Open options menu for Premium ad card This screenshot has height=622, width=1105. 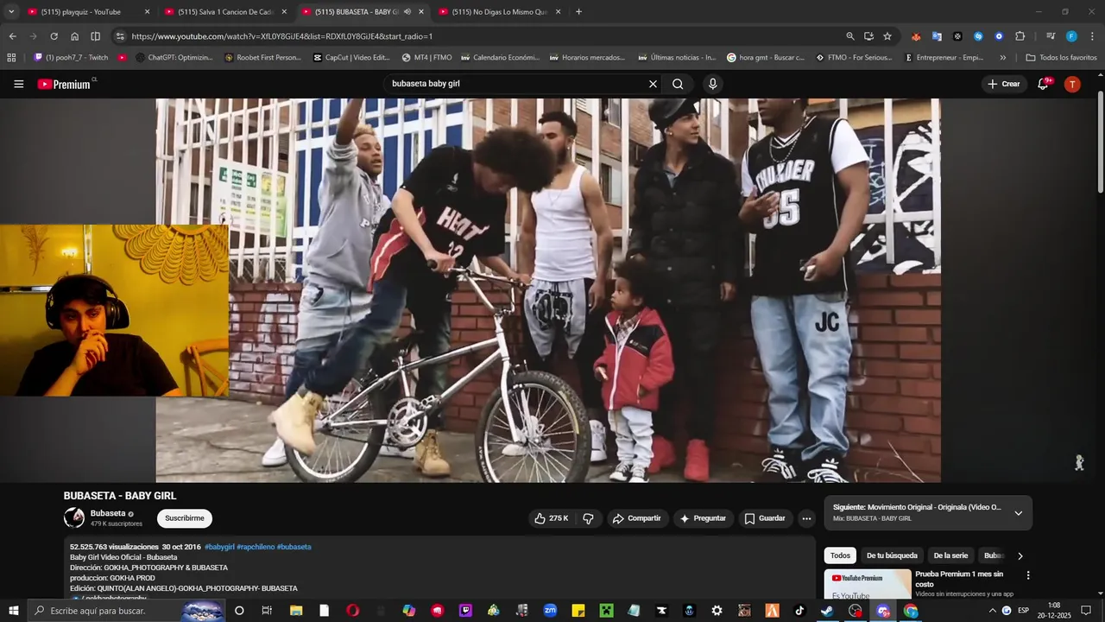tap(1027, 575)
